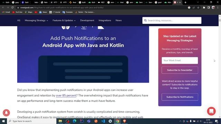Screen dimensions: 221x124
Task: Open the share page icon in address bar
Action: point(194,8)
